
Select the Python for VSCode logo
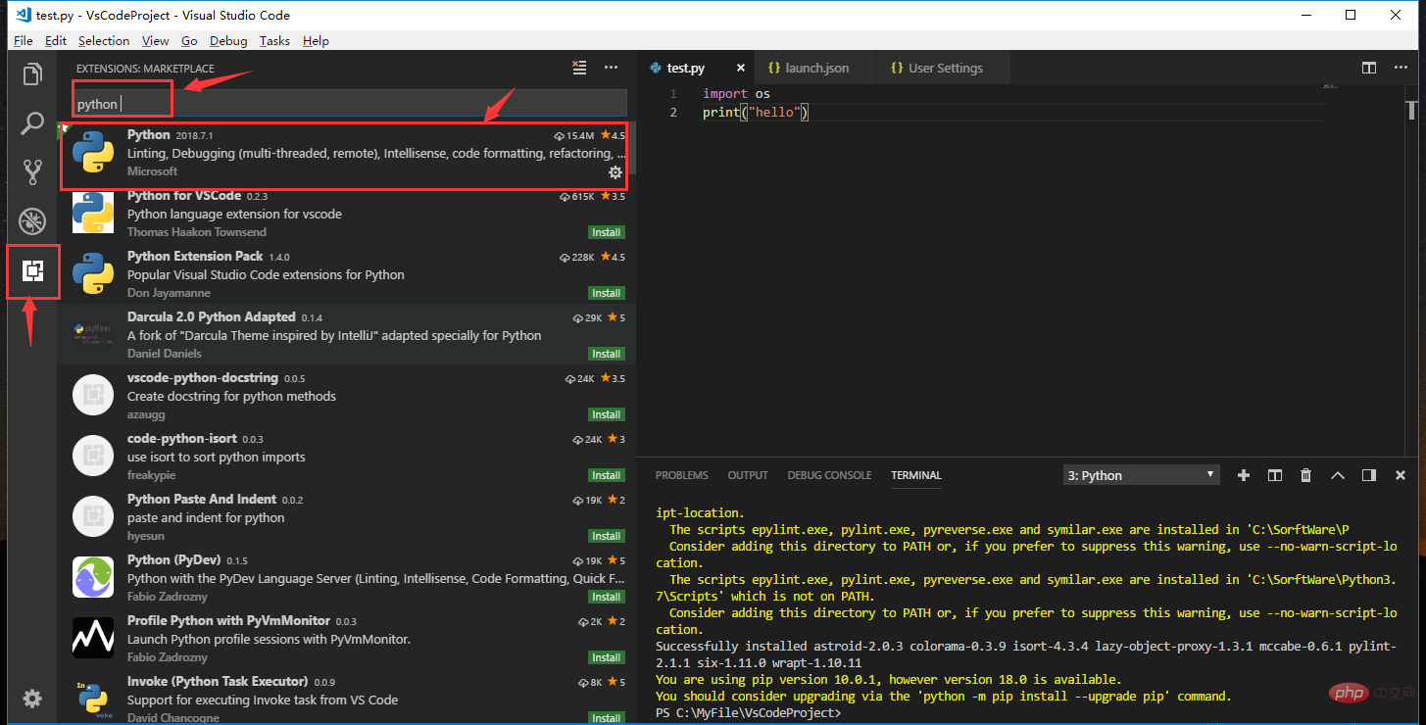(x=93, y=213)
